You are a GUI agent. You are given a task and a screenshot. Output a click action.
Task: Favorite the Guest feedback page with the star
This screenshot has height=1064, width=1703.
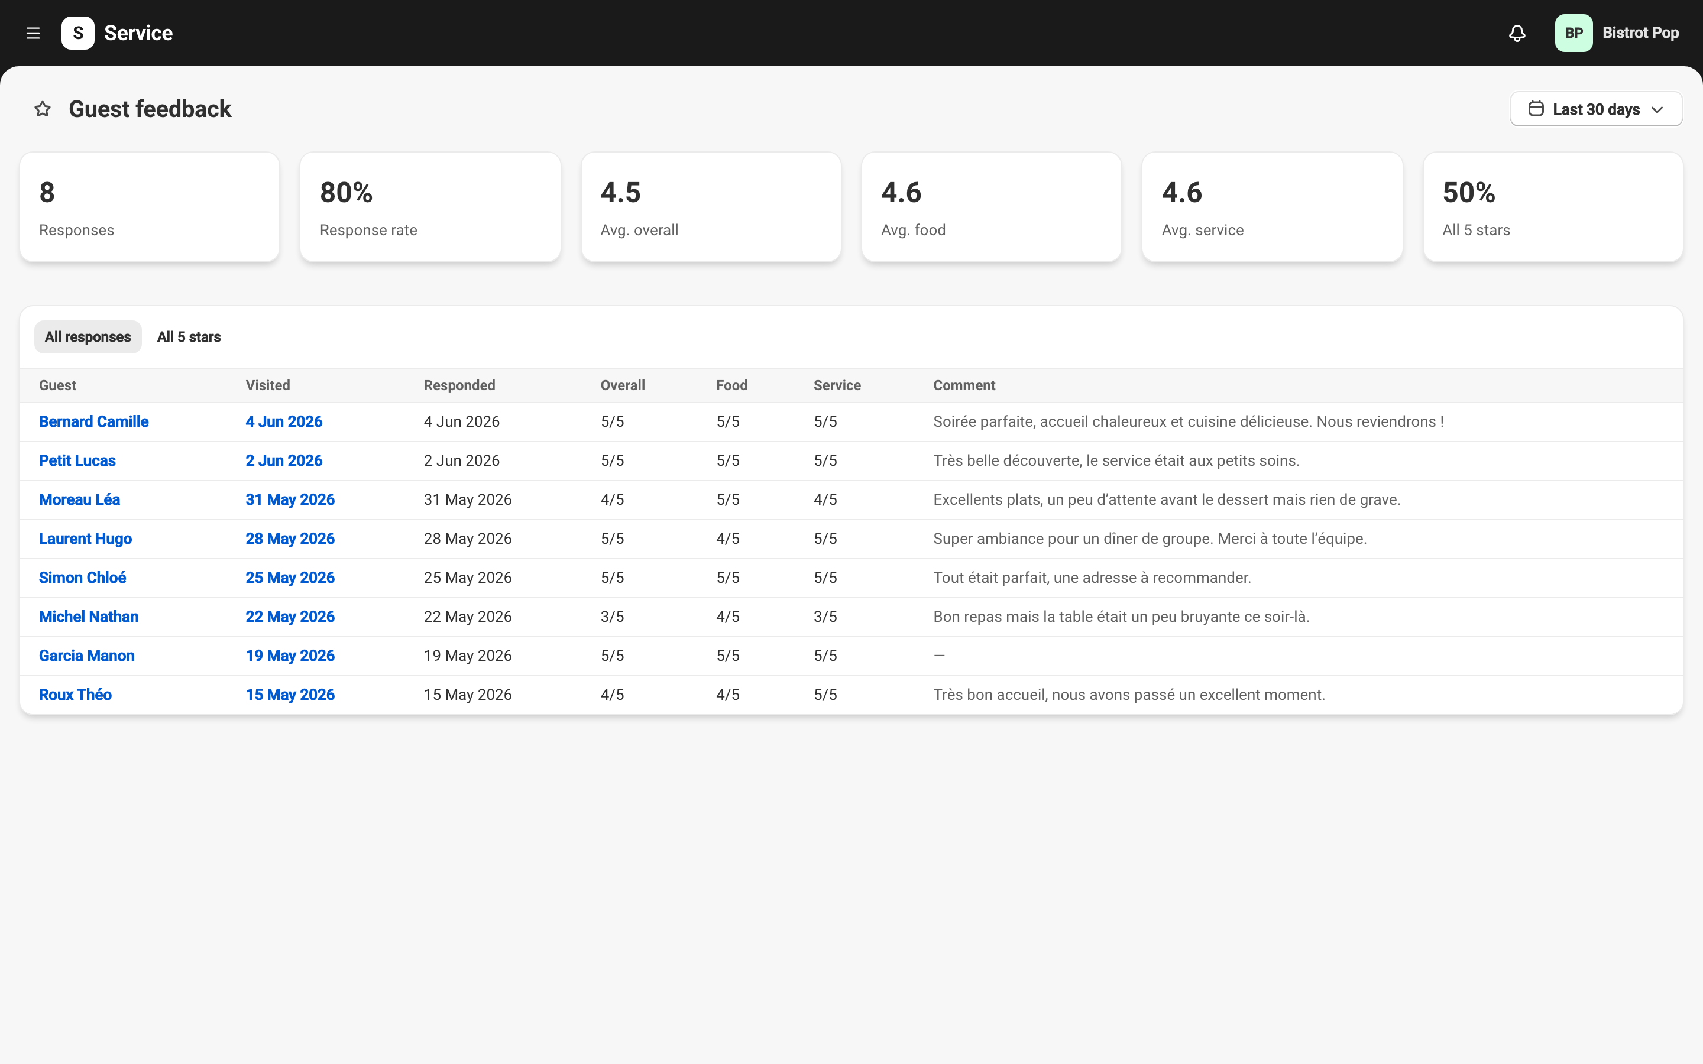coord(43,109)
